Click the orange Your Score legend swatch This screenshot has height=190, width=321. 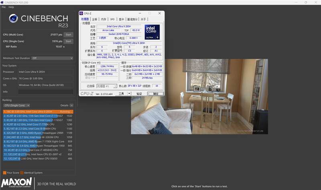coord(4,173)
